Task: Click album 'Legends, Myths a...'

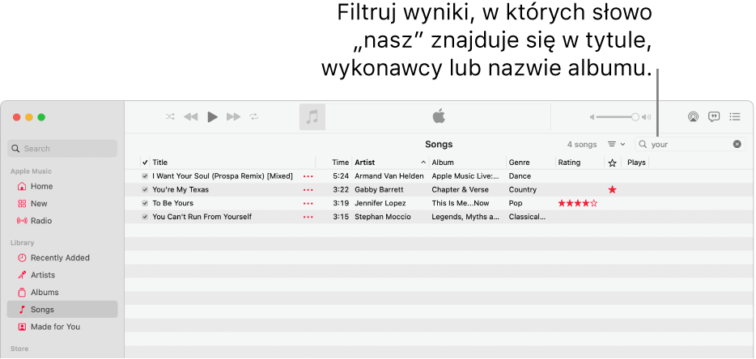Action: (465, 217)
